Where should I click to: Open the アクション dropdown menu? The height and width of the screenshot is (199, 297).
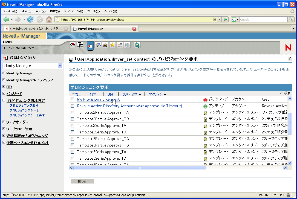157,94
